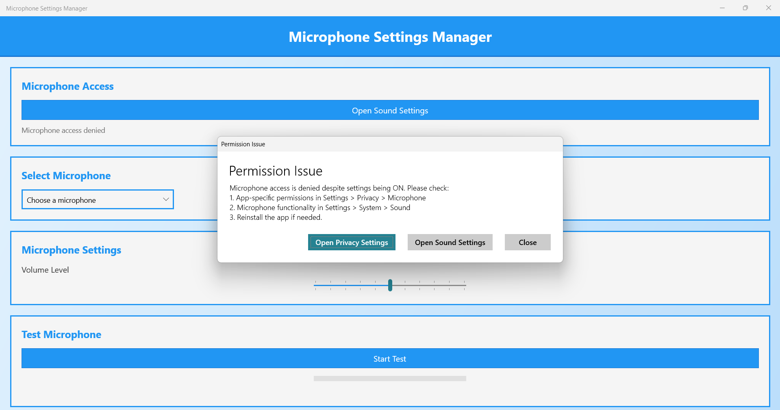
Task: Click the Microphone access denied status text
Action: click(x=63, y=130)
